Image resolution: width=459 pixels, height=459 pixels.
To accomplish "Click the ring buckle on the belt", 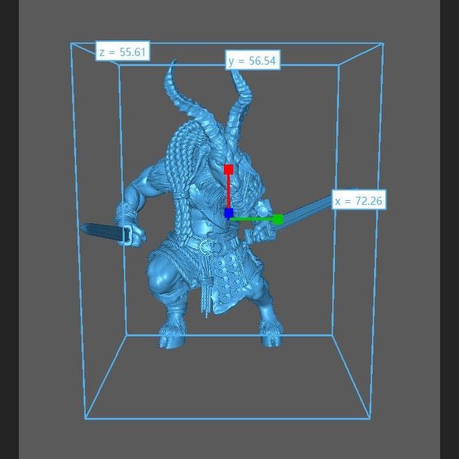I will 216,247.
